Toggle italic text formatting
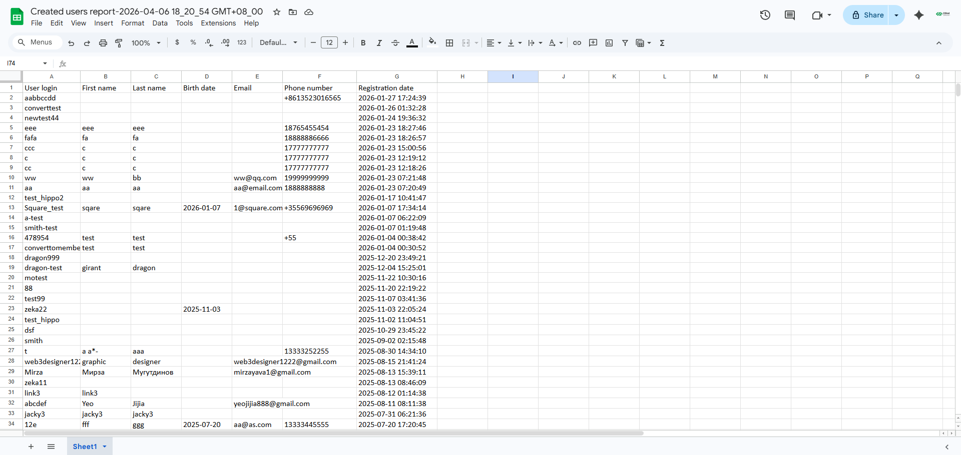The width and height of the screenshot is (961, 455). [379, 43]
